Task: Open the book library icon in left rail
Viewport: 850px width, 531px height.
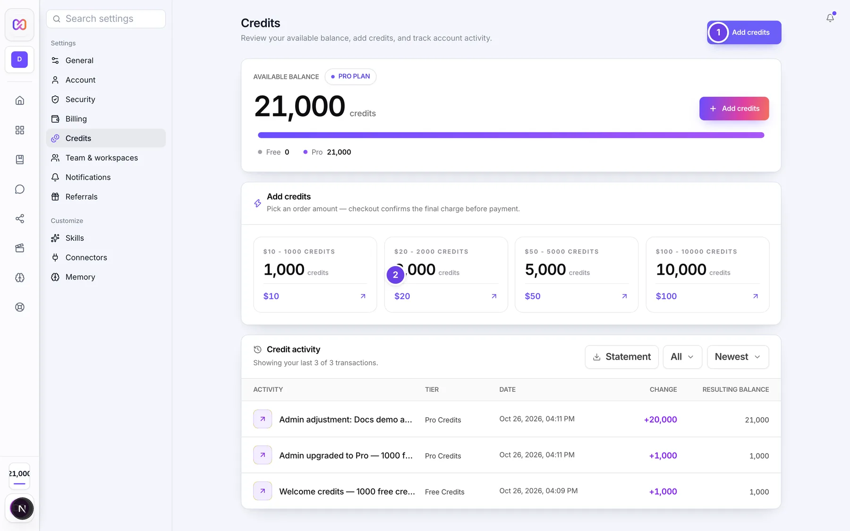Action: point(20,160)
